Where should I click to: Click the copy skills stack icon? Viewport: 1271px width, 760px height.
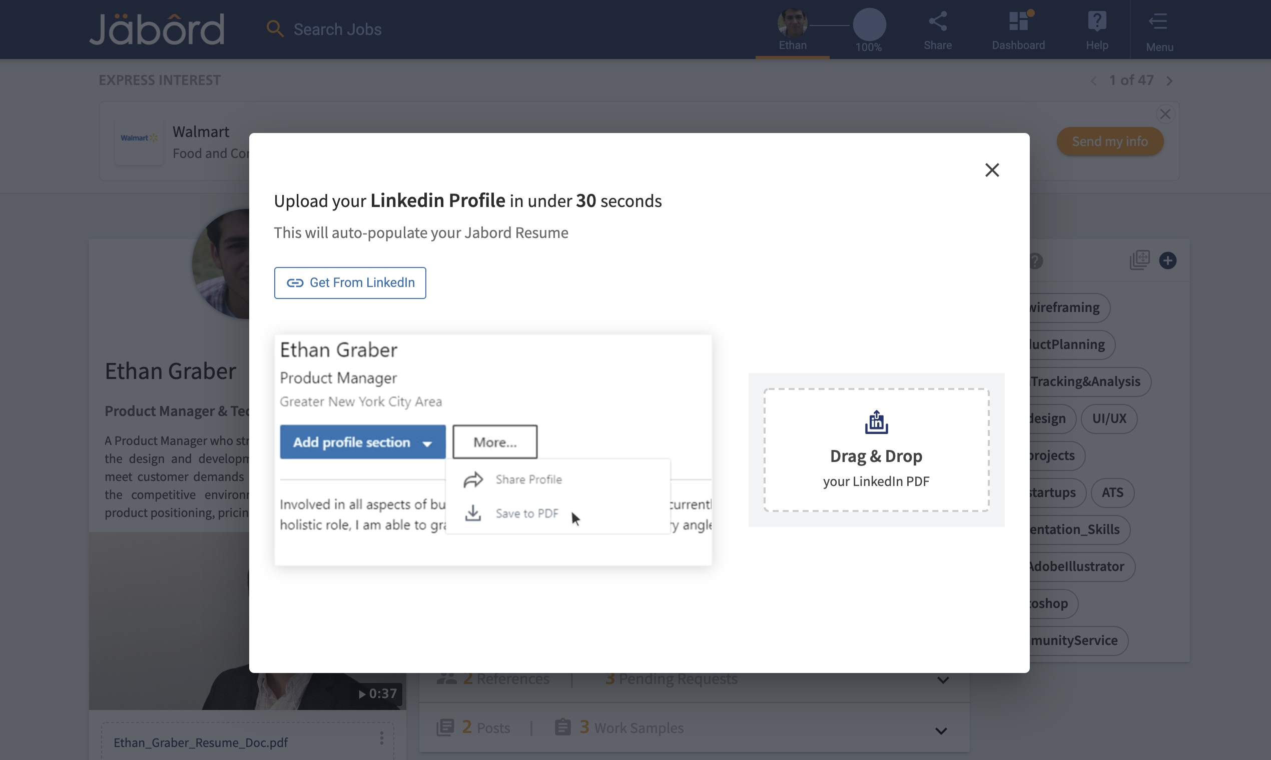[1139, 260]
